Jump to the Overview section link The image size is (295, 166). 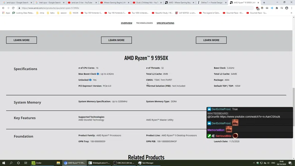pos(126,23)
